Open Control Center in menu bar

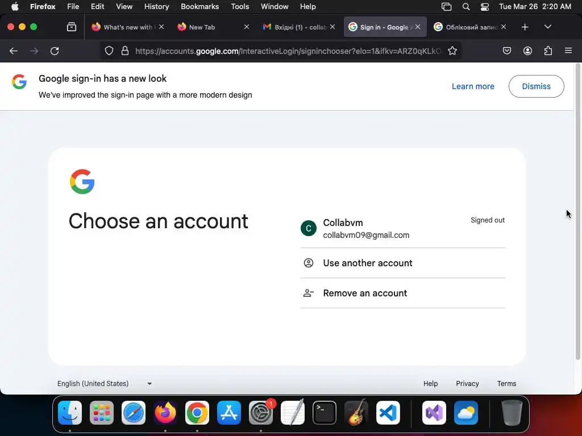[x=484, y=6]
